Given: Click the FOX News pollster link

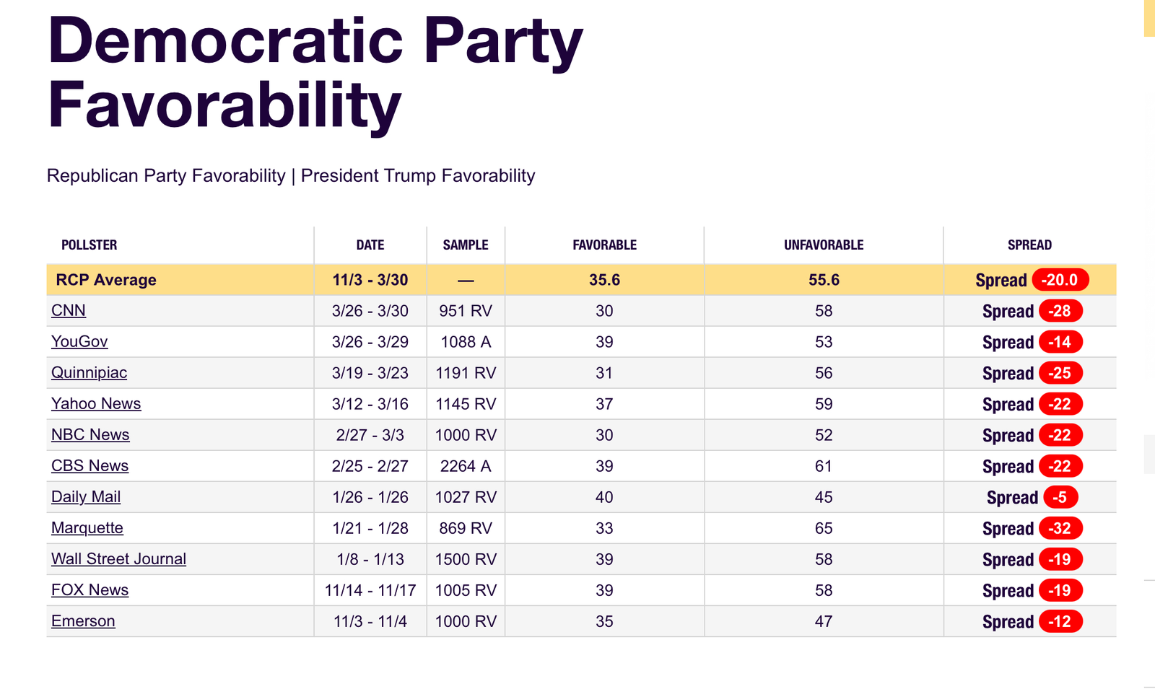Looking at the screenshot, I should (x=90, y=590).
